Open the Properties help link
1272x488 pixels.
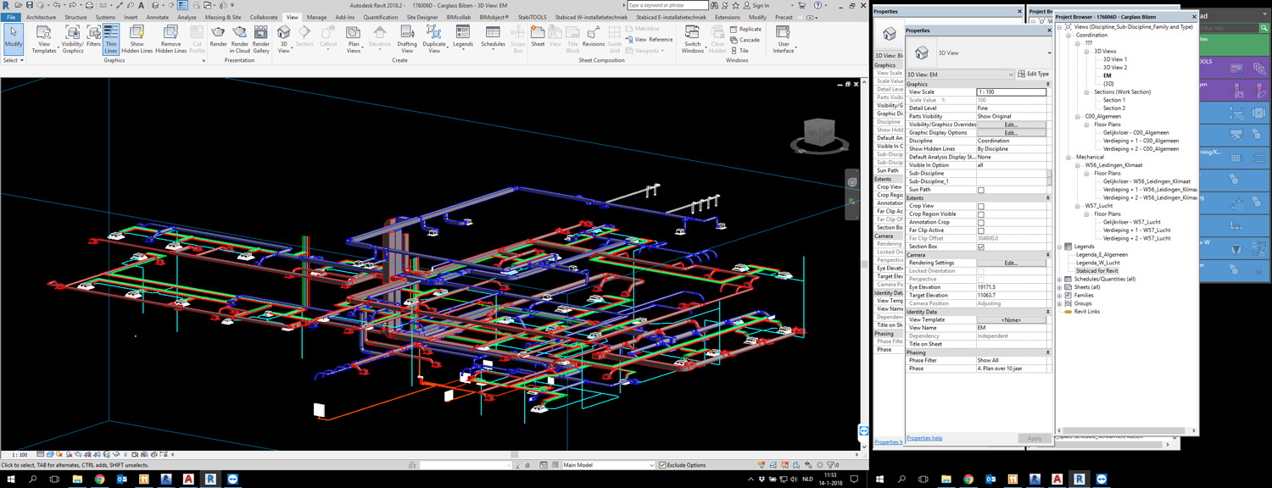click(924, 438)
